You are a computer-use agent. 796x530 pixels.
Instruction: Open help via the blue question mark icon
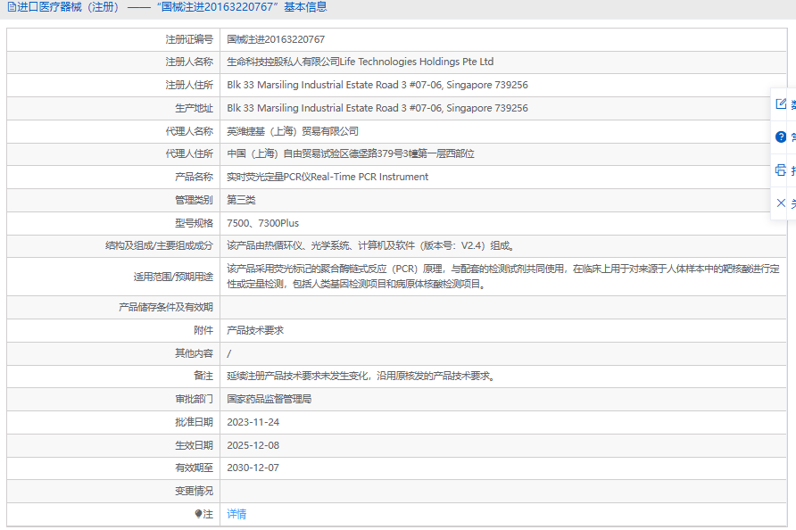tap(781, 137)
